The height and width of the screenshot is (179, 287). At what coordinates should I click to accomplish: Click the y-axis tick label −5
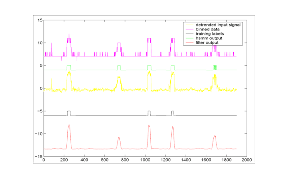[40, 111]
